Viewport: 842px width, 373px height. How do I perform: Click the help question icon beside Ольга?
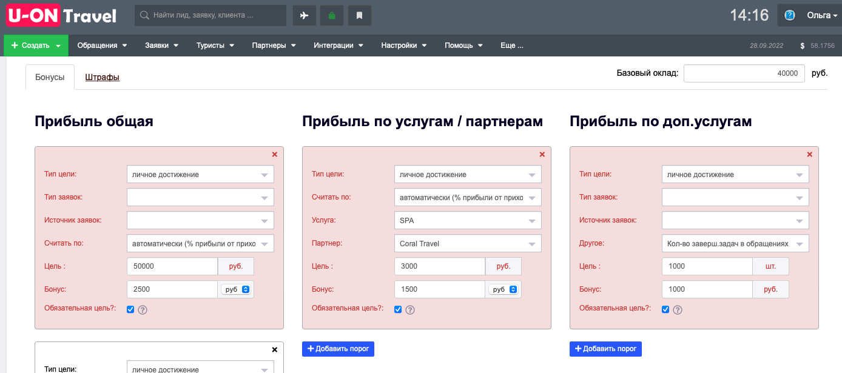pos(790,15)
